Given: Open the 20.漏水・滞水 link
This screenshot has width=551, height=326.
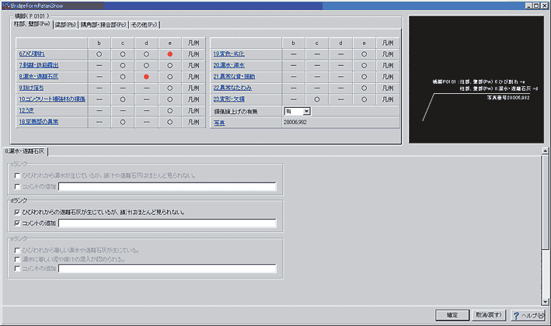Looking at the screenshot, I should point(228,65).
